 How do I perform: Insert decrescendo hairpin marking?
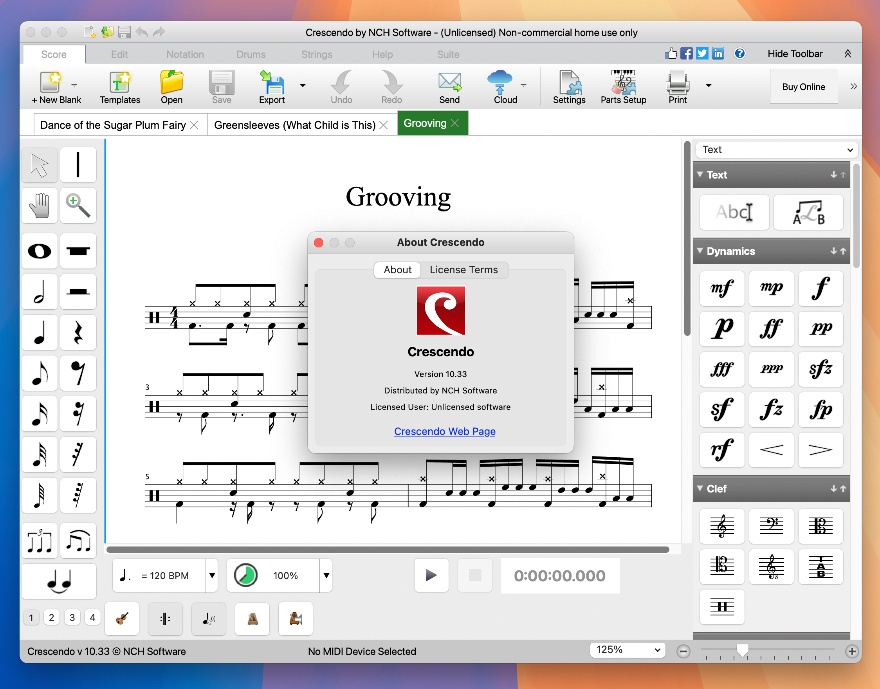820,450
